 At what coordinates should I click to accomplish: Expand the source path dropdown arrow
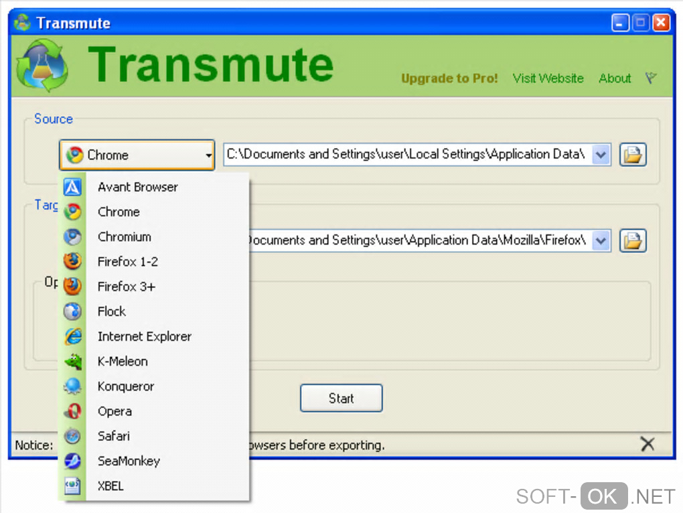click(x=601, y=155)
